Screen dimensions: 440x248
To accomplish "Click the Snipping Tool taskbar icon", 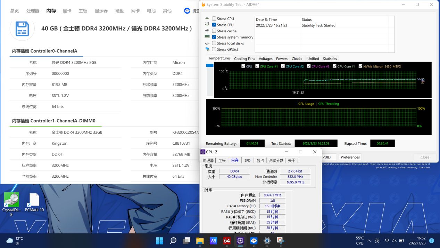I will pyautogui.click(x=280, y=240).
